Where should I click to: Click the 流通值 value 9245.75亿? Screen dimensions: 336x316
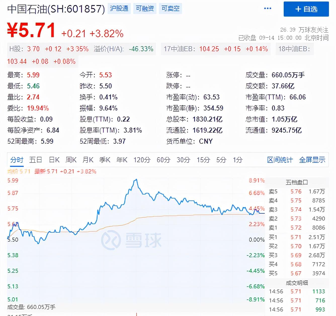click(x=286, y=130)
